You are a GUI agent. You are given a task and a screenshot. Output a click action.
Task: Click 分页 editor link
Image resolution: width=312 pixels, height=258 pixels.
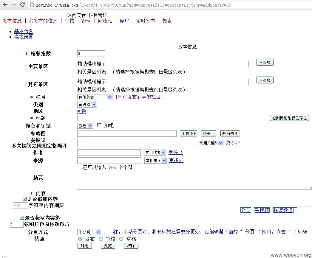tap(246, 210)
